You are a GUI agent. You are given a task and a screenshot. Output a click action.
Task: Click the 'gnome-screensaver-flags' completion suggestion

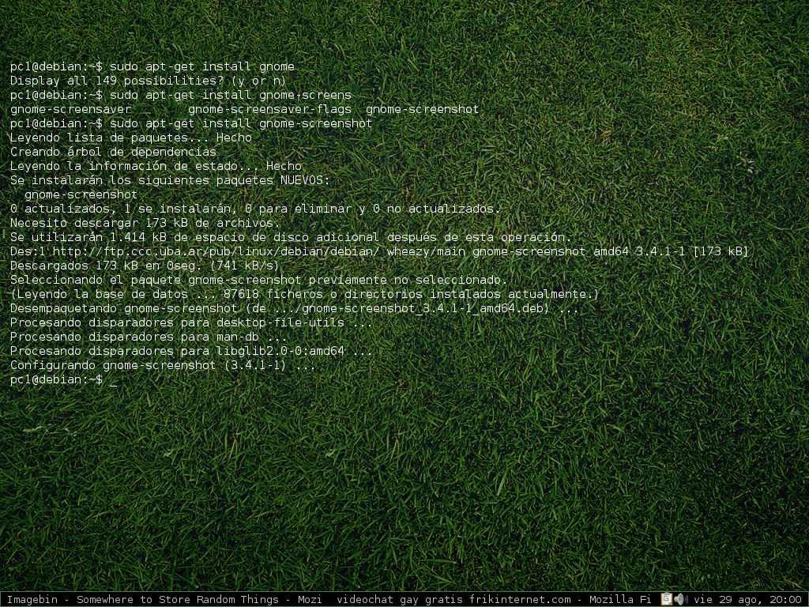point(270,109)
